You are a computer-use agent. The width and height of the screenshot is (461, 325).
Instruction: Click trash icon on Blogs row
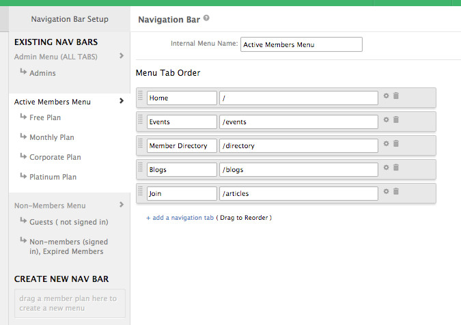point(396,168)
